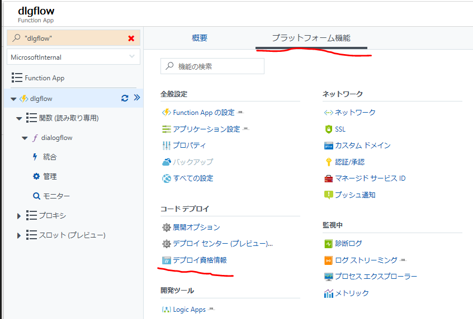
Task: Click the バックアップ cloud icon
Action: [167, 162]
